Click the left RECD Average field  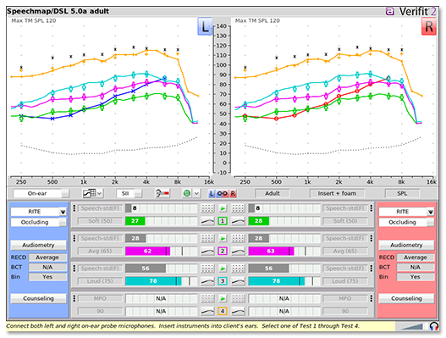(47, 258)
